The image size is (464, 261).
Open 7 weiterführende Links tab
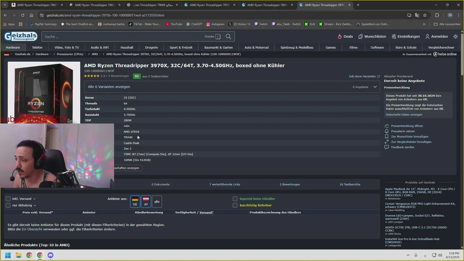pos(225,184)
